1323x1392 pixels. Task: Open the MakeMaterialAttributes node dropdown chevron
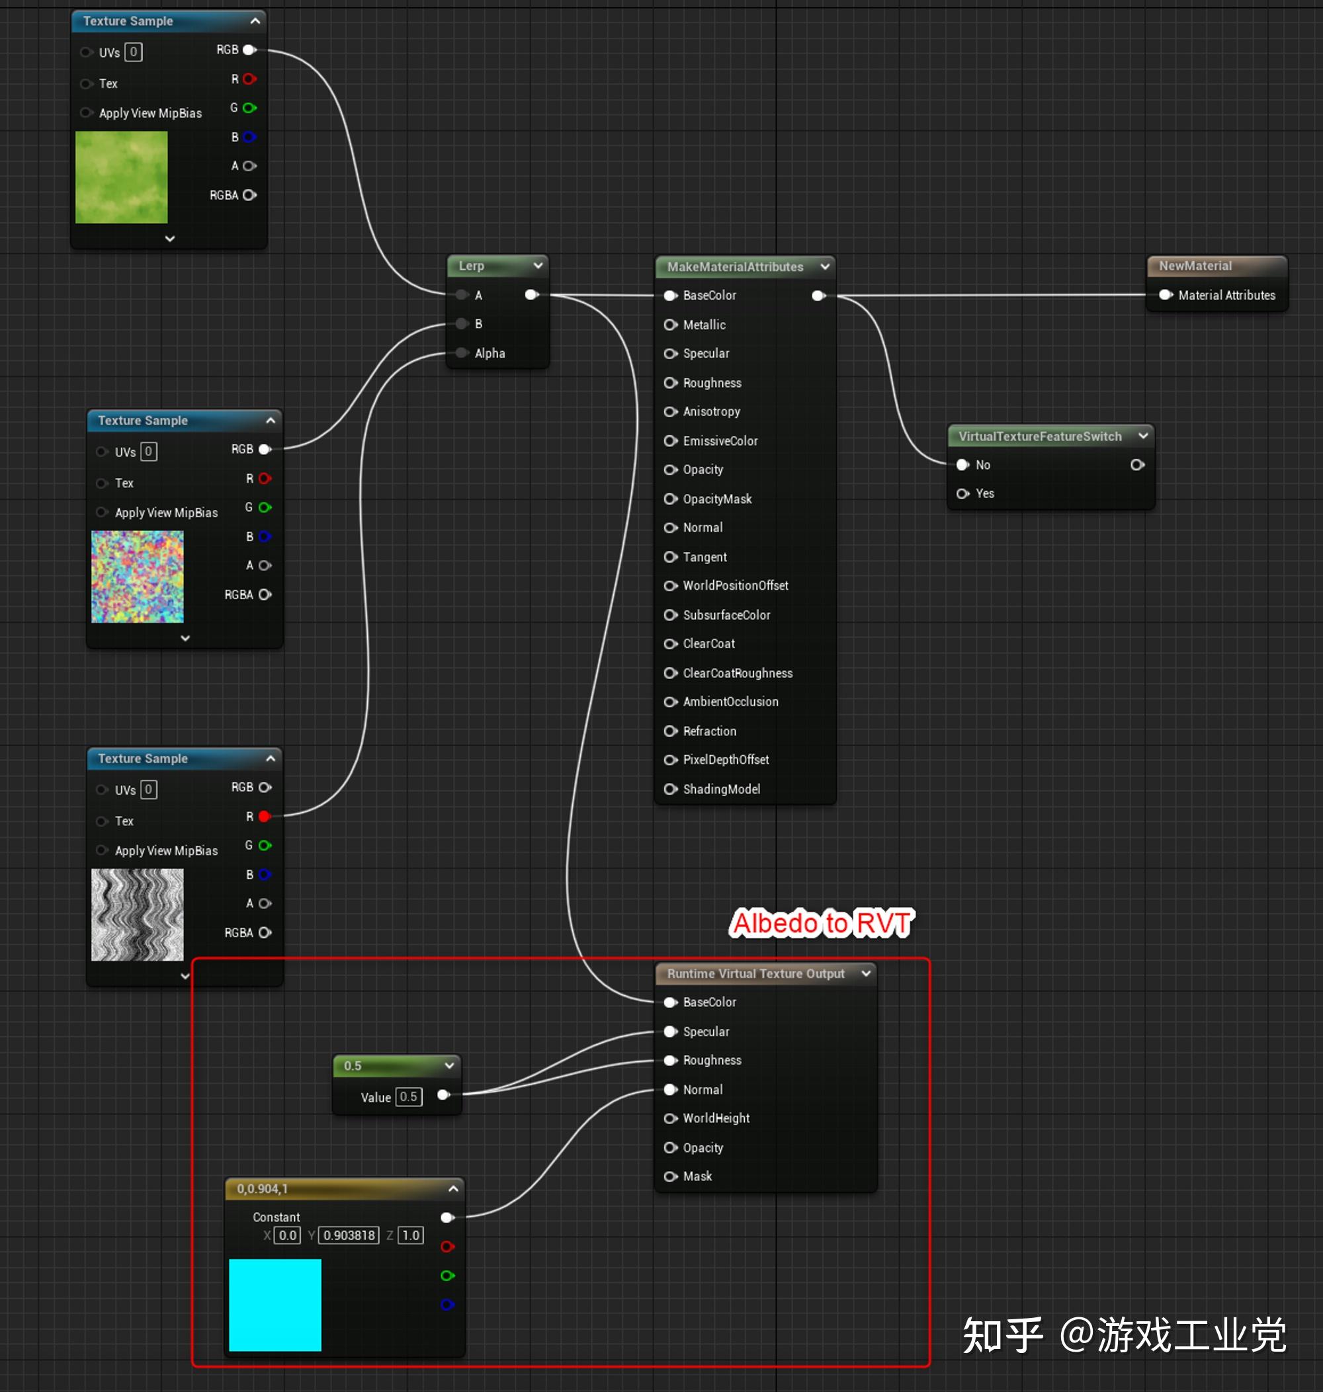(825, 266)
